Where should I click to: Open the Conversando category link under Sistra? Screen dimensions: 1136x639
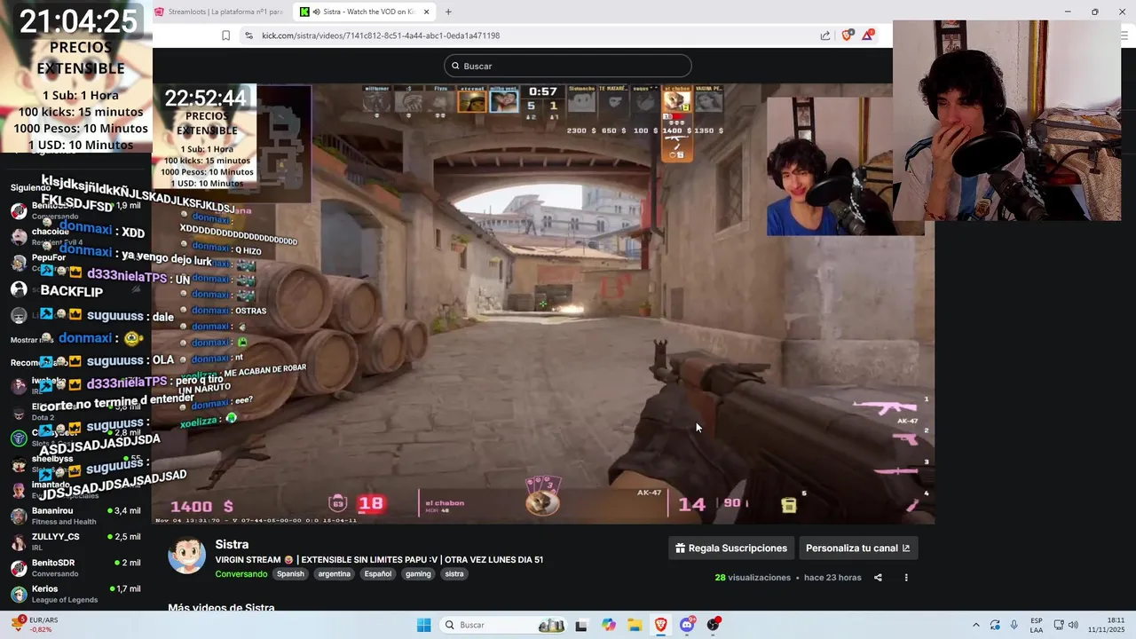click(241, 573)
